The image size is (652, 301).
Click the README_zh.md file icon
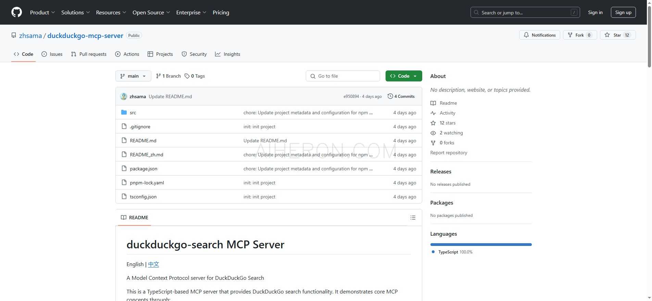click(124, 155)
